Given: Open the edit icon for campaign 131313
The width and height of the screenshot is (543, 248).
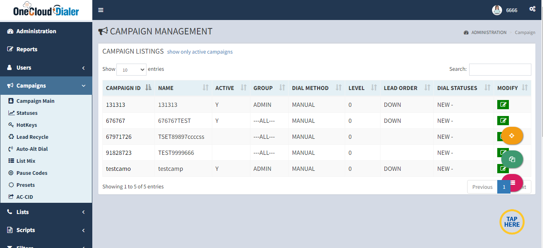Looking at the screenshot, I should point(503,104).
